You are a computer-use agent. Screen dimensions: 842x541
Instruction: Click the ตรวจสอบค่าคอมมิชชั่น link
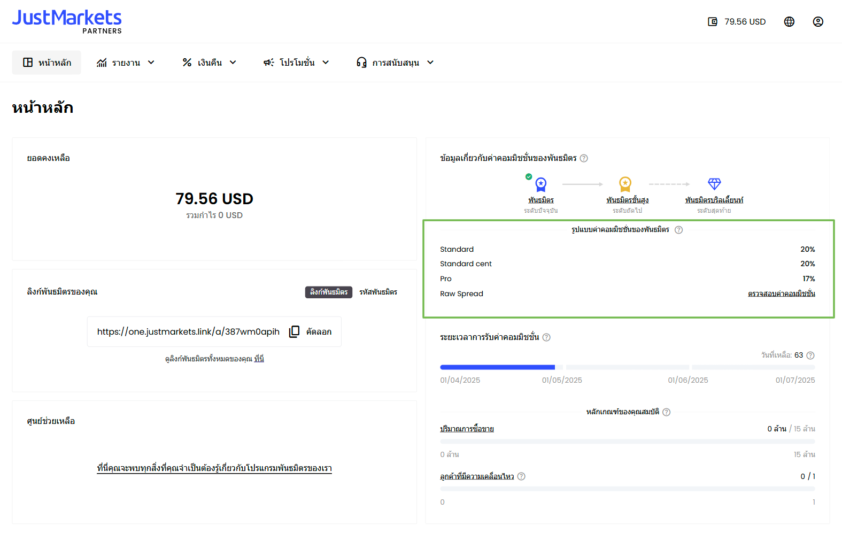click(x=782, y=293)
